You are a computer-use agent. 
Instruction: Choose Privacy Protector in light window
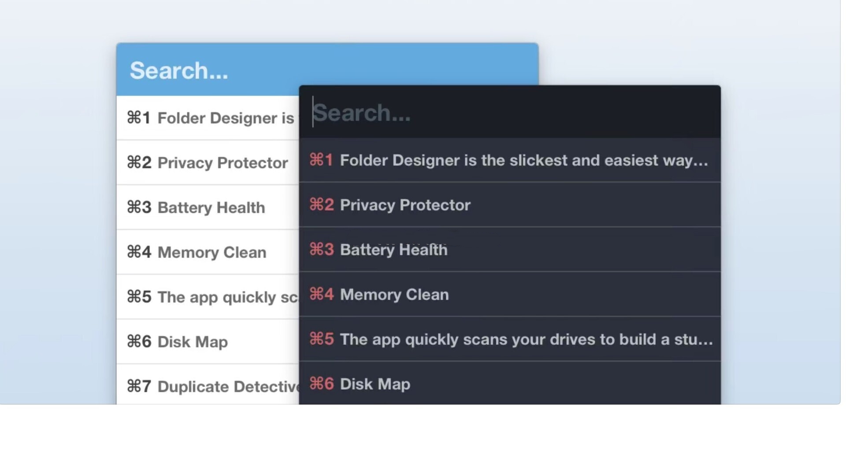(208, 162)
